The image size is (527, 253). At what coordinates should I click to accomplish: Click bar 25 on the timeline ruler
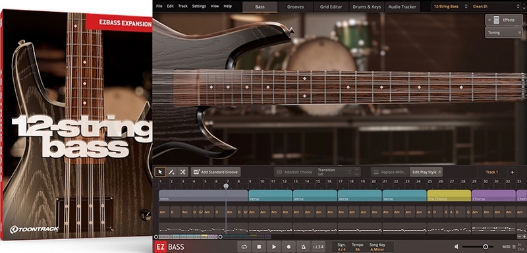[430, 181]
